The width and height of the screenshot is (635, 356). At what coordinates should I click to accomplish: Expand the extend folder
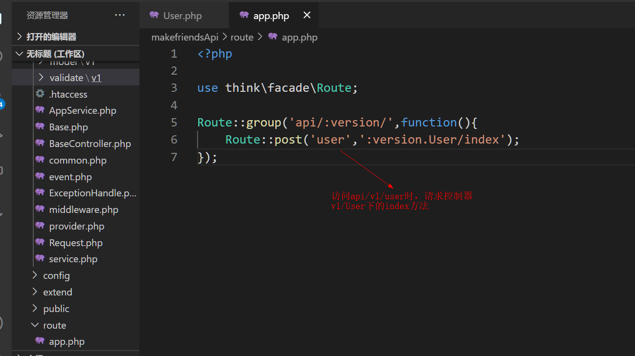pos(57,292)
